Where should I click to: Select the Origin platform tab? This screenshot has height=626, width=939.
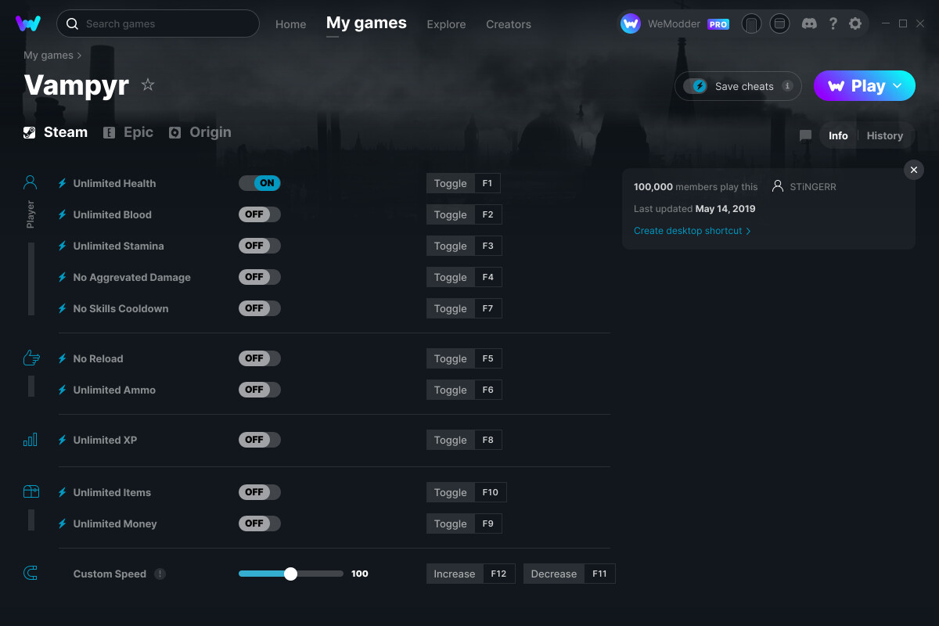tap(200, 132)
